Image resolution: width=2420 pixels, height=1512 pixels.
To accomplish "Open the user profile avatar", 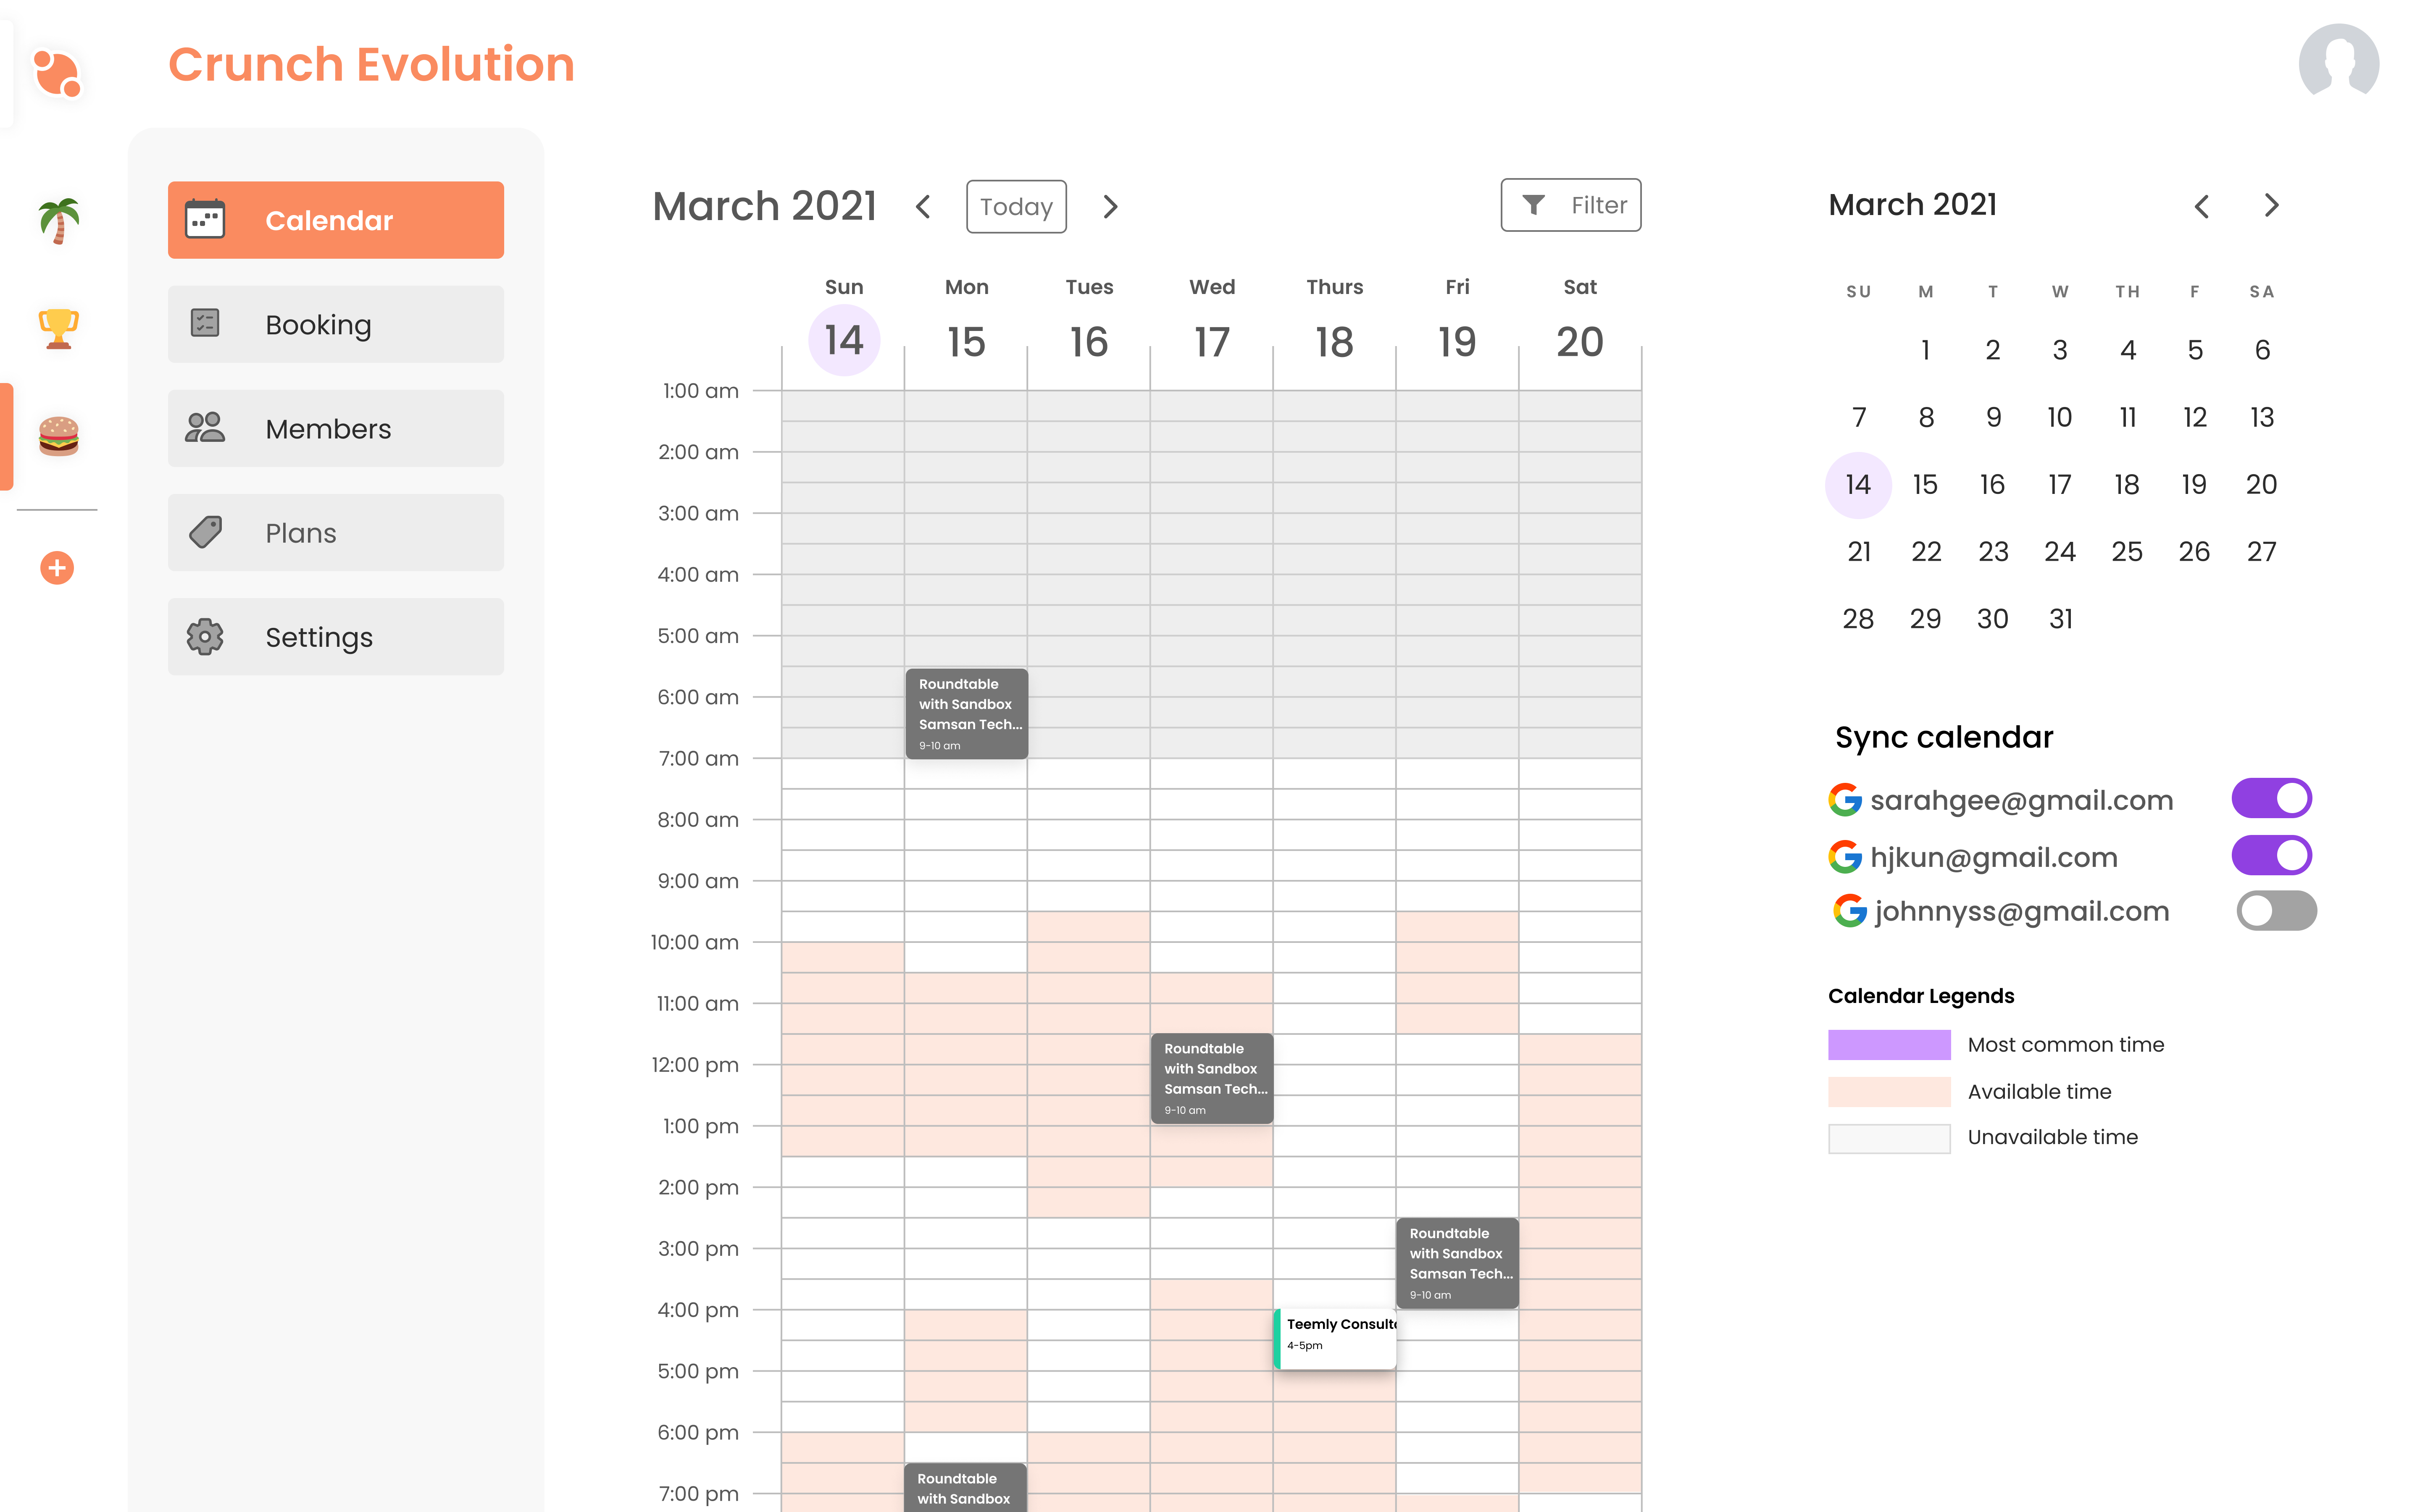I will (x=2338, y=64).
